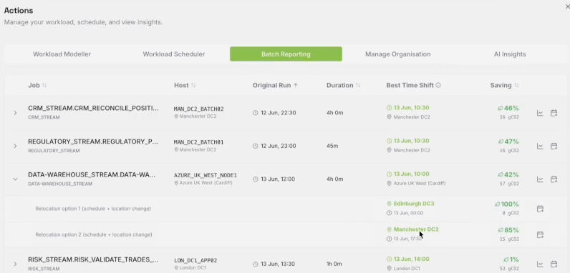570x273 pixels.
Task: Close the Actions panel
Action: coord(567,6)
